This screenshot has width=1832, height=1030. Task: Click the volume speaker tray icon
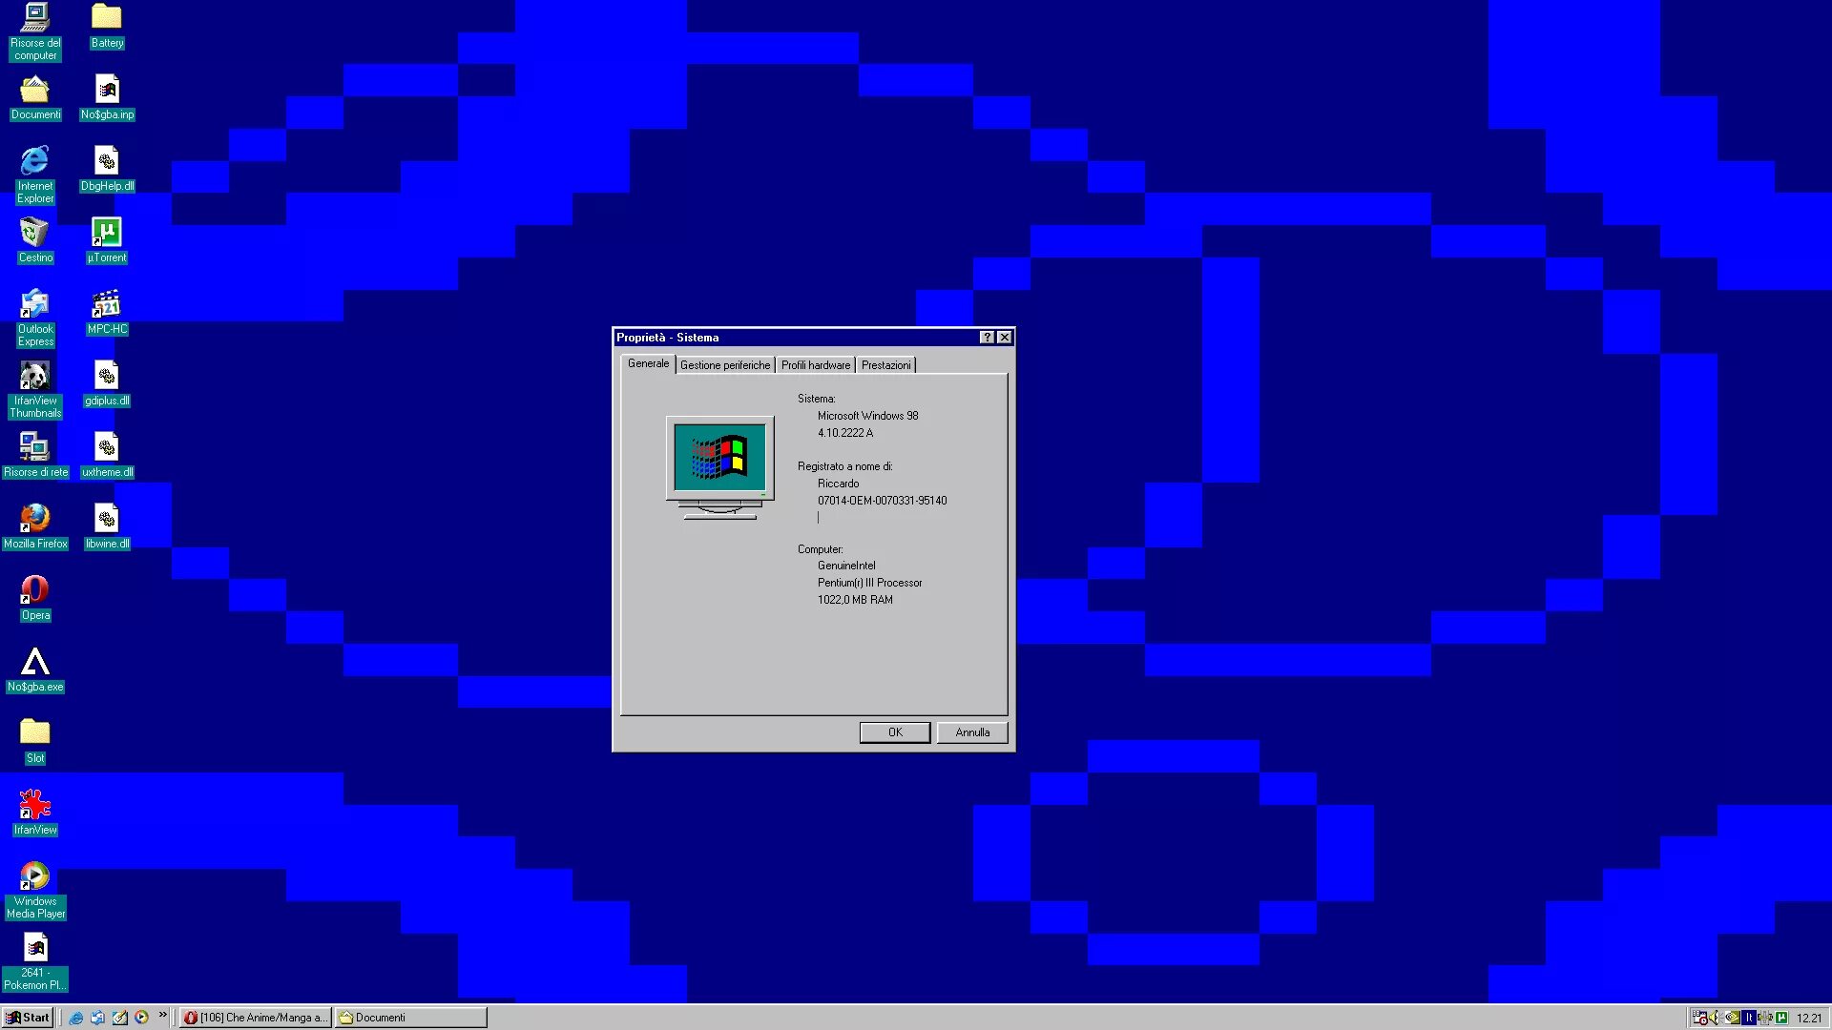[1715, 1018]
